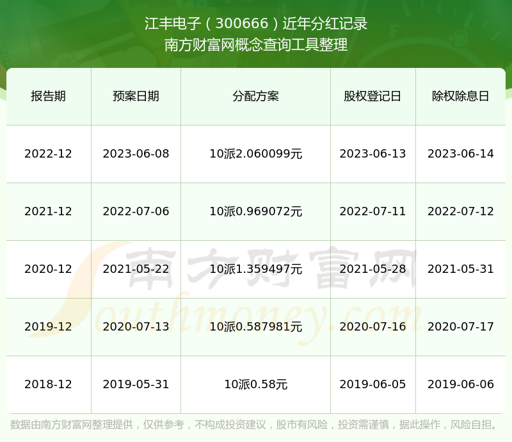
Task: Select the 10派0.58元 plan cell
Action: (x=255, y=384)
